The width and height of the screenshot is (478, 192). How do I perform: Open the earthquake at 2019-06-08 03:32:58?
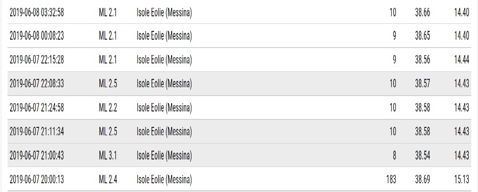pyautogui.click(x=37, y=13)
